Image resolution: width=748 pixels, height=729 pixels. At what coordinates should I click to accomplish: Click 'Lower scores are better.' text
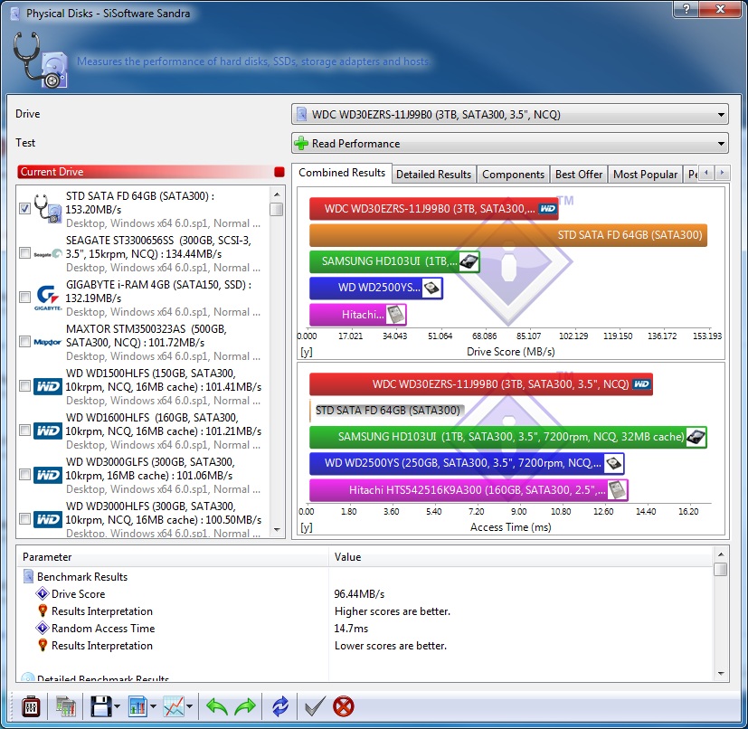(x=391, y=646)
